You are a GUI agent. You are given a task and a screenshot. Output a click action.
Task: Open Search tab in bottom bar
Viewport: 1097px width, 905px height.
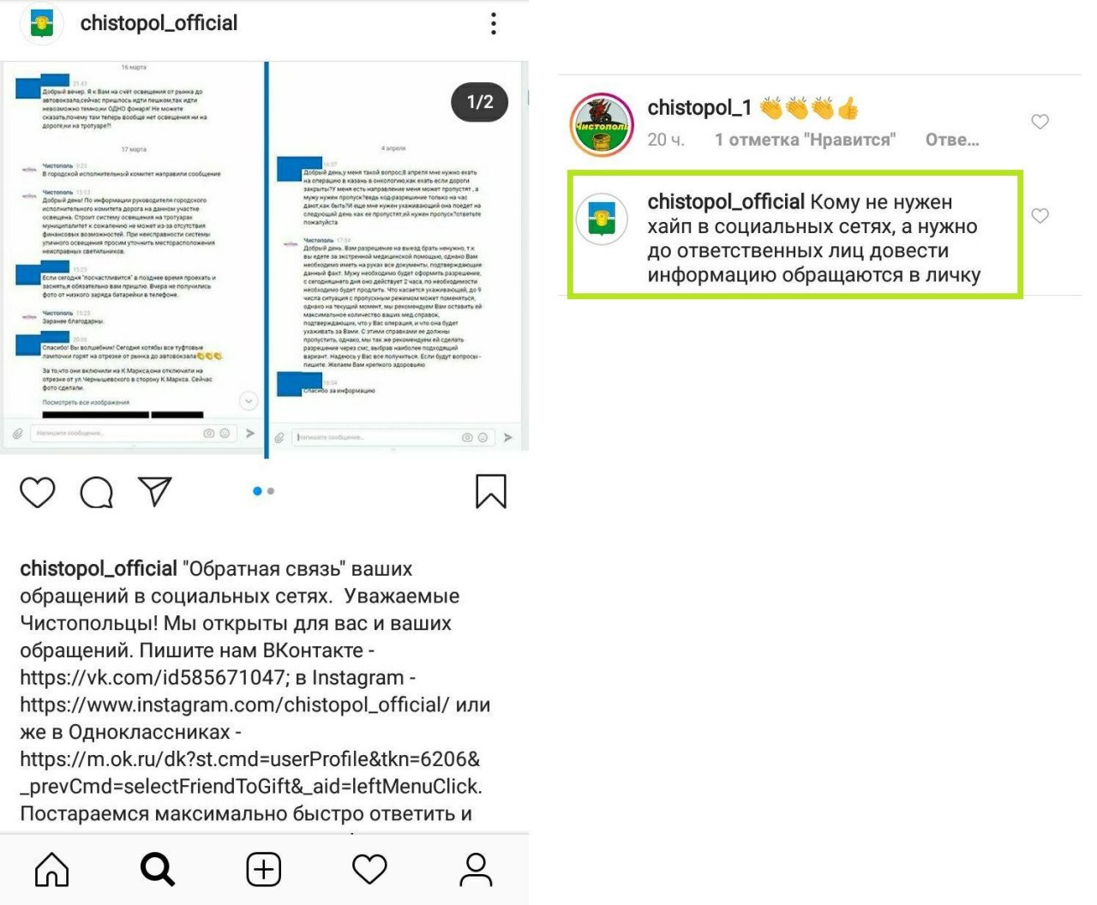pos(158,870)
